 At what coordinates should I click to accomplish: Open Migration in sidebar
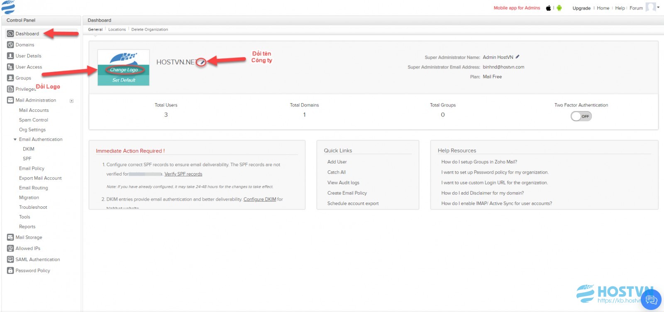(x=29, y=198)
